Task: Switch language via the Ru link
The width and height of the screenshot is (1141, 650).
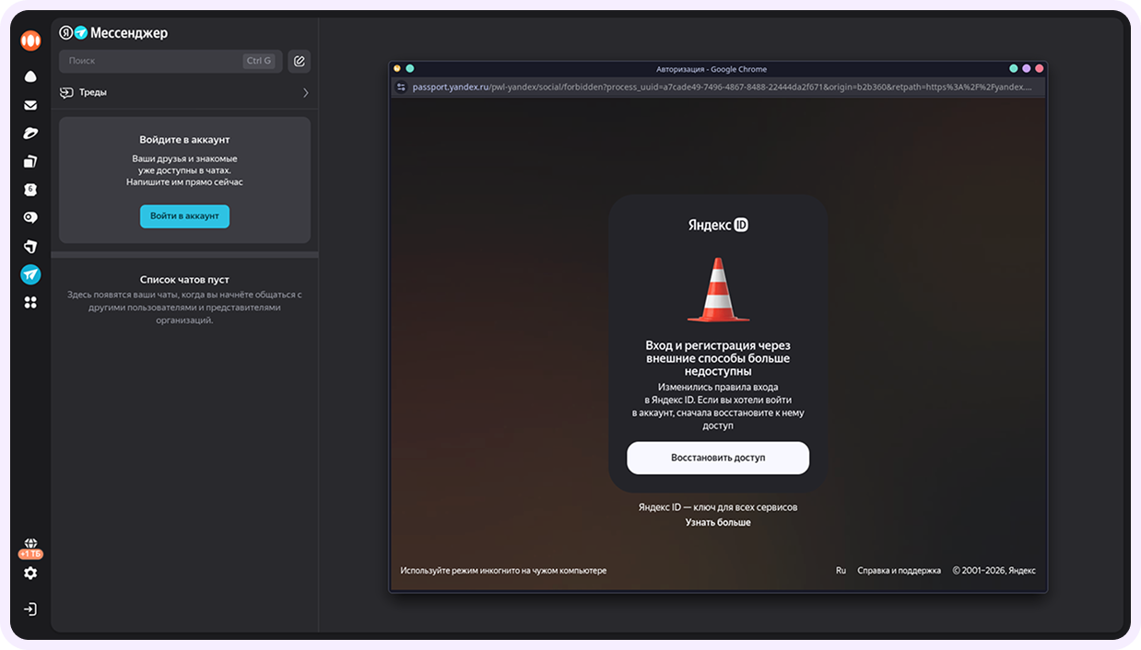Action: [x=841, y=571]
